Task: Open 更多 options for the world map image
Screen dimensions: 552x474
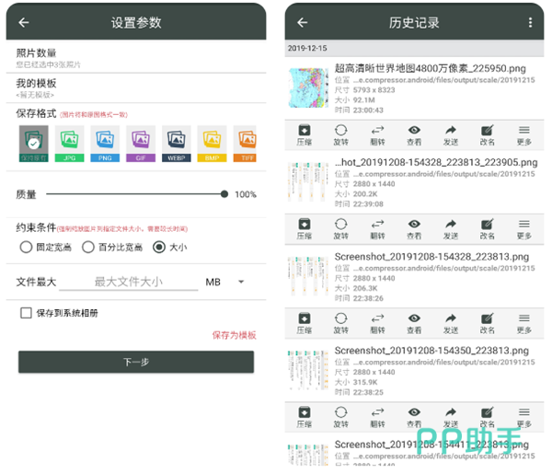Action: click(x=524, y=135)
